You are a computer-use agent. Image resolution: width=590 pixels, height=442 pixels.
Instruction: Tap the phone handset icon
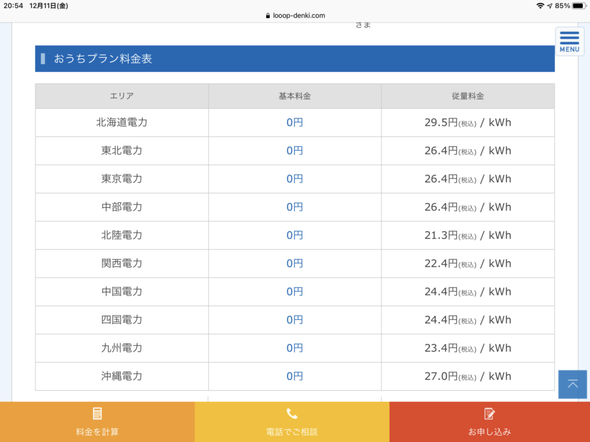pos(292,413)
